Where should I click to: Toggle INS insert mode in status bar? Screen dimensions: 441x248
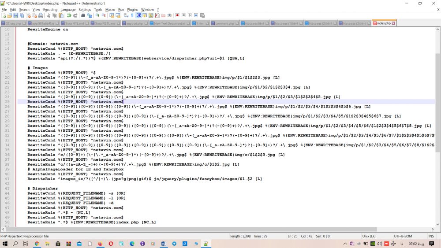[x=431, y=236]
